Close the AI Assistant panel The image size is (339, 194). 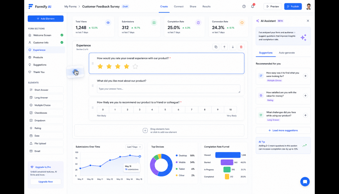point(308,21)
